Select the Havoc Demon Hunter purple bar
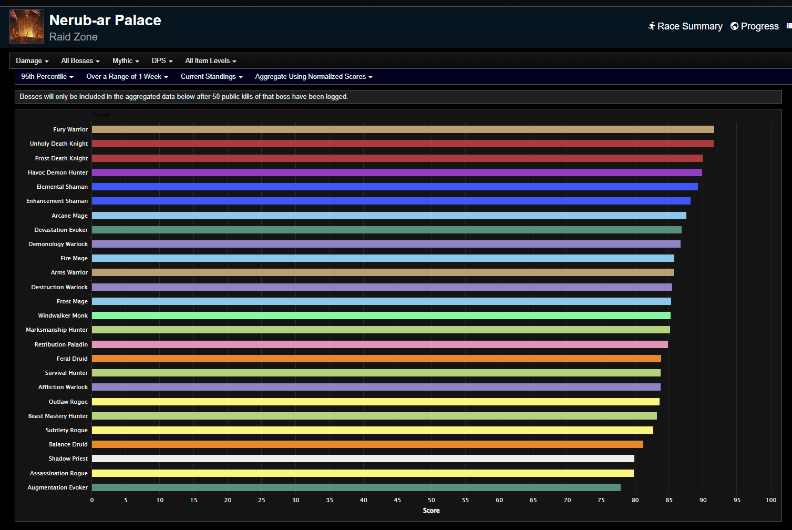Screen dimensions: 792x530 397,172
